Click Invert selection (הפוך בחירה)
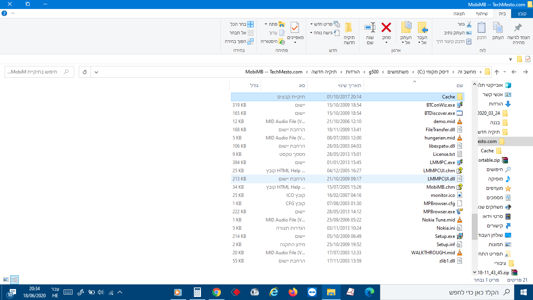Screen dimensions: 533x300 coord(239,41)
